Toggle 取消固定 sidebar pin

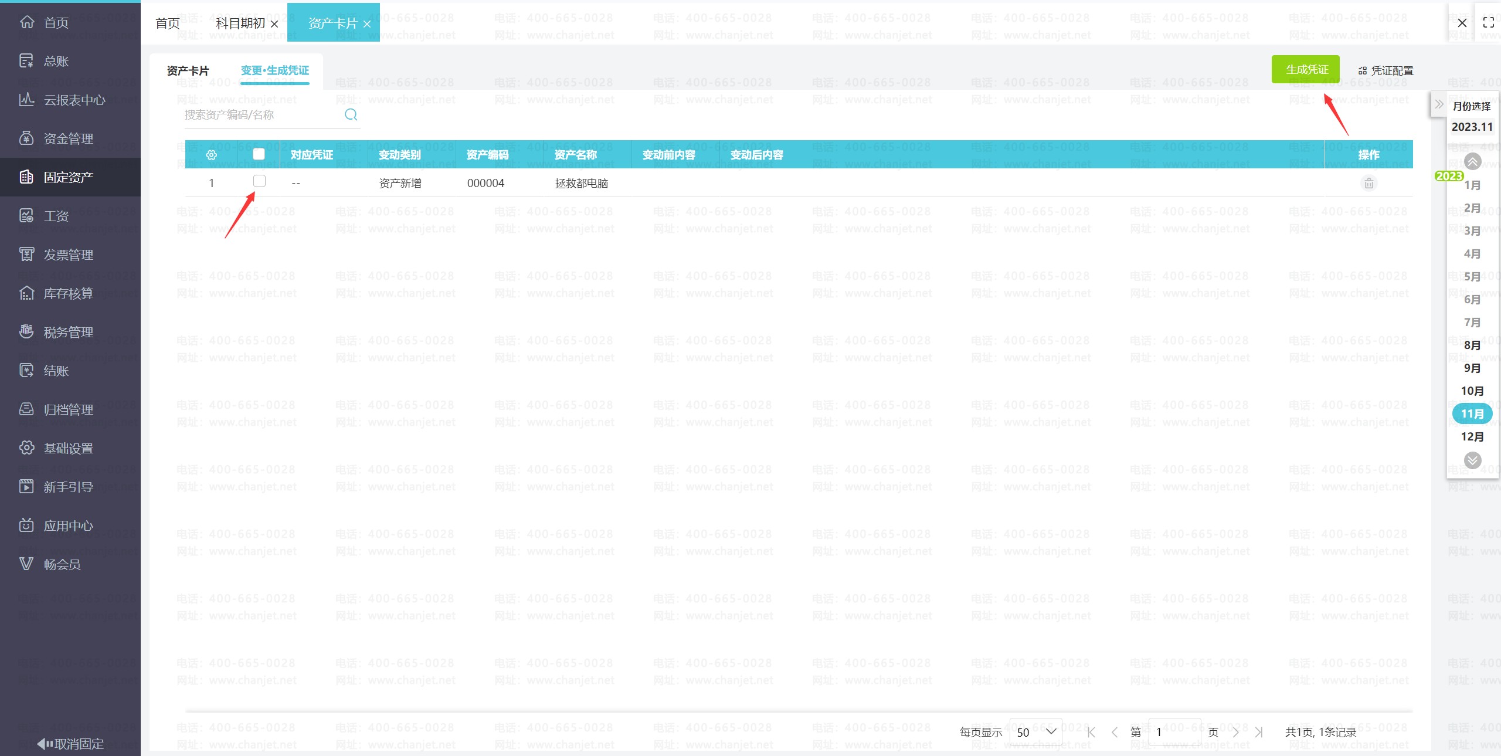70,744
